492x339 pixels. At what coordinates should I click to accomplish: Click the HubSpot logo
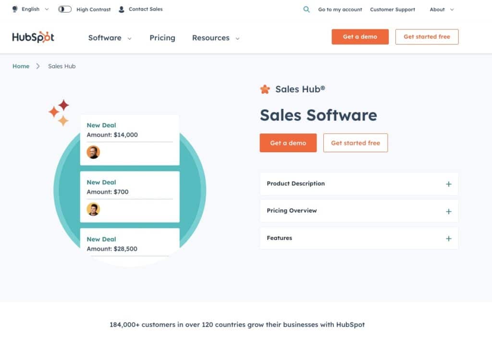(x=33, y=37)
